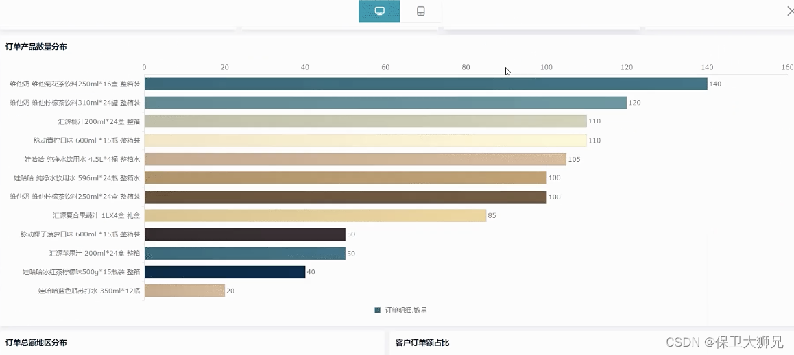Click the value 140 beside the top bar
The image size is (794, 355).
[x=715, y=84]
